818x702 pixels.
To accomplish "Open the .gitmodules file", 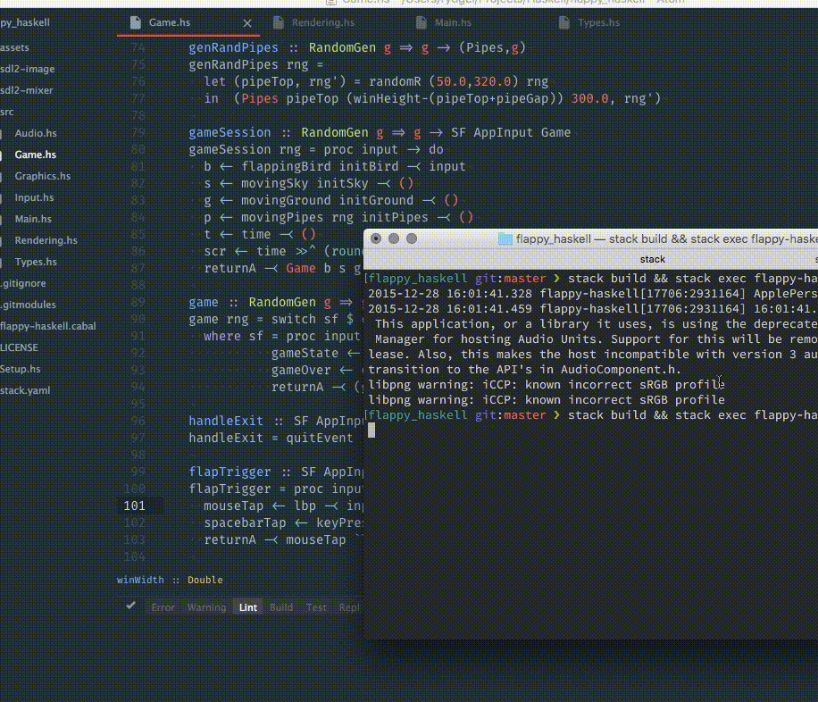I will point(28,305).
